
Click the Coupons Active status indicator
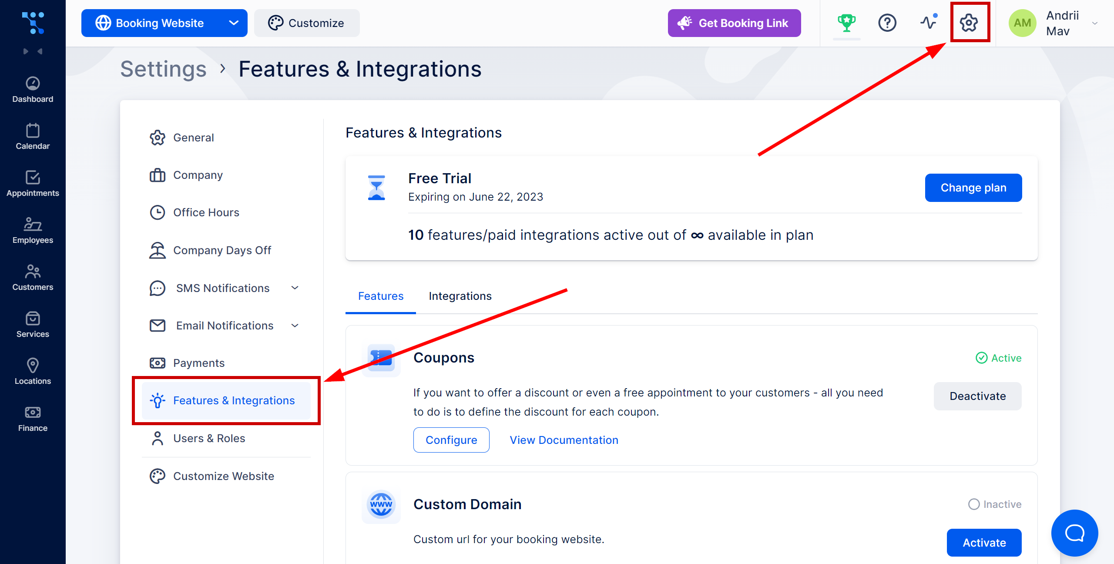999,358
